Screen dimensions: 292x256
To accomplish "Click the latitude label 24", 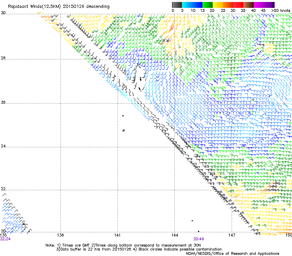I will click(3, 146).
